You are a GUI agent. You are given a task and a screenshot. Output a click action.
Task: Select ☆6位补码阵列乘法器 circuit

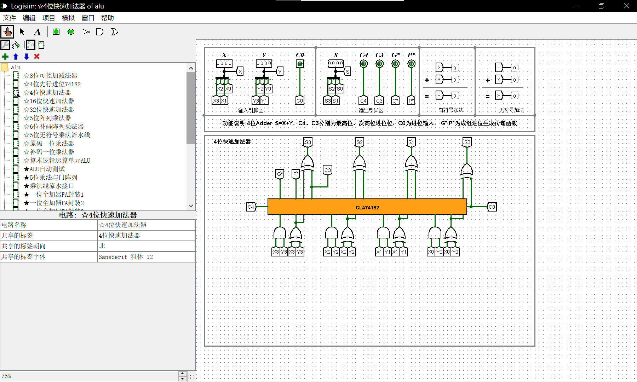[x=53, y=126]
